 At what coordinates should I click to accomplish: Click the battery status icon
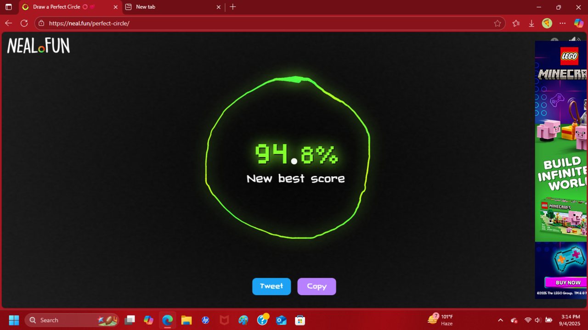(548, 320)
